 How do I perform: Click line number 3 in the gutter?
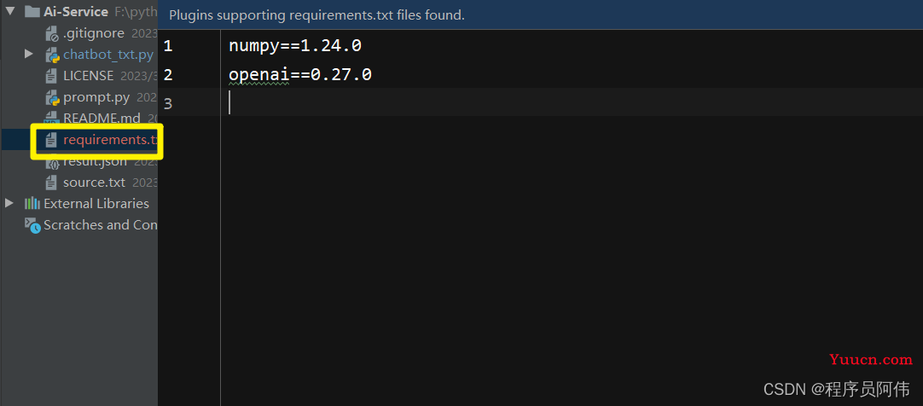(168, 103)
